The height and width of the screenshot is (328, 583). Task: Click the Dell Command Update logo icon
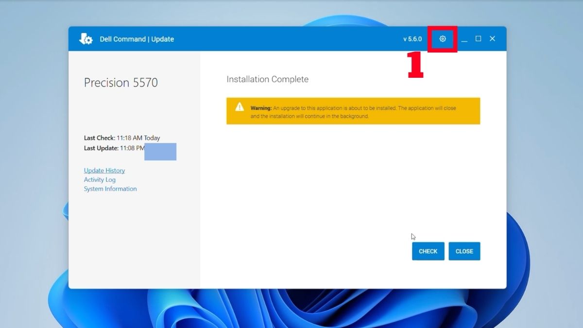click(86, 39)
